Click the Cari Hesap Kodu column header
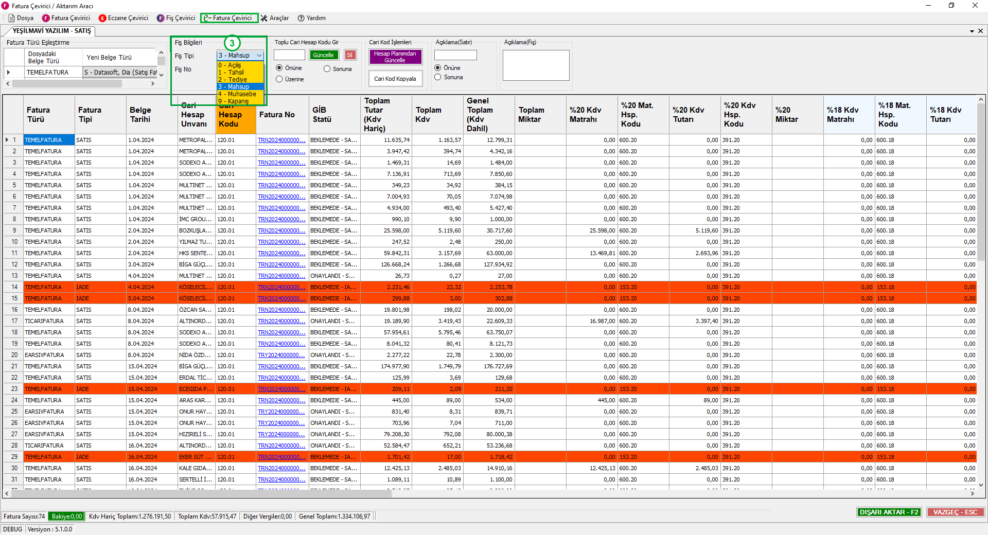The width and height of the screenshot is (988, 535). point(236,114)
